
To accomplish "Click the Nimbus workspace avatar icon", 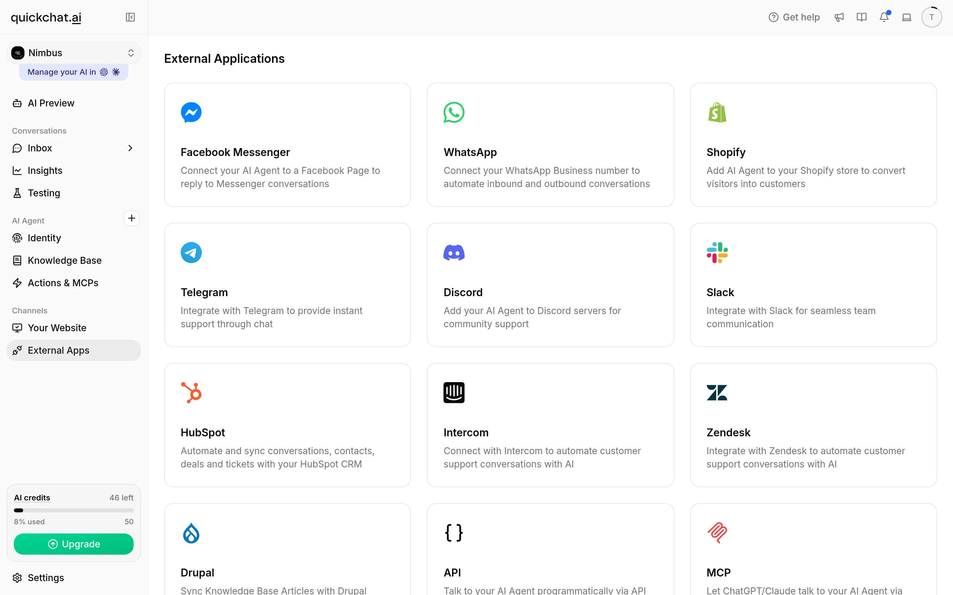I will [18, 53].
